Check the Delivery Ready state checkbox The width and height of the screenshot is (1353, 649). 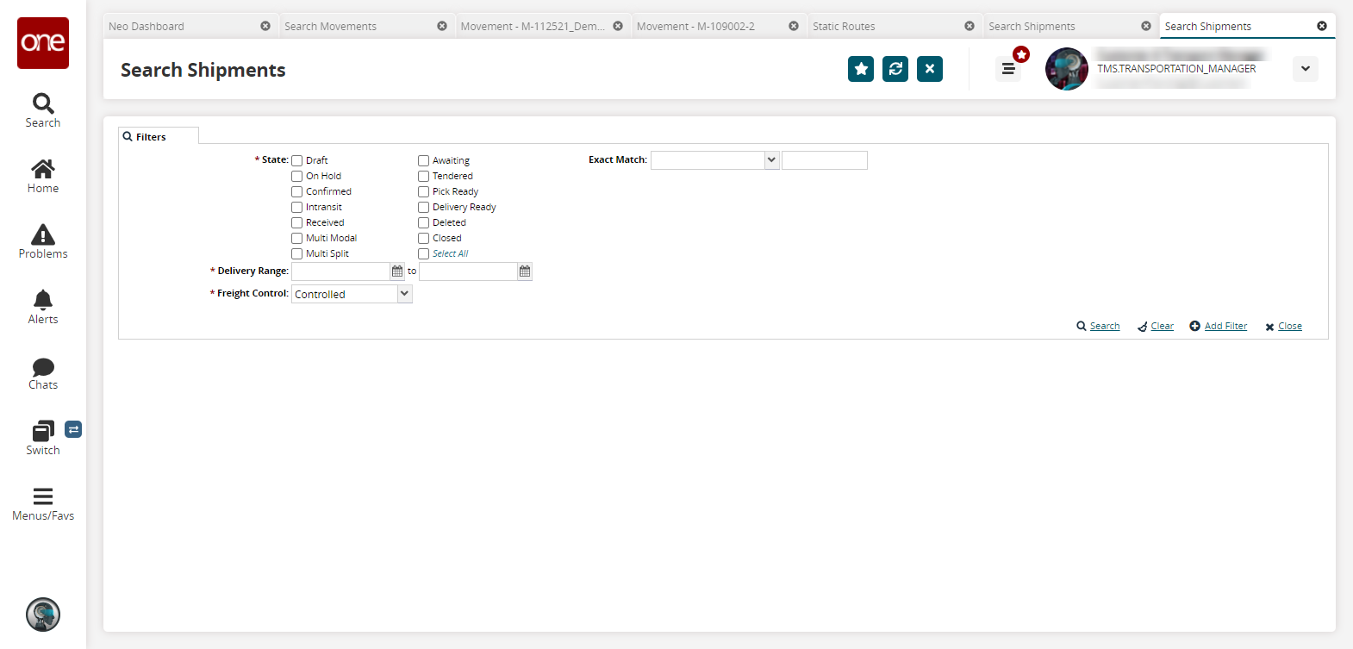tap(424, 207)
